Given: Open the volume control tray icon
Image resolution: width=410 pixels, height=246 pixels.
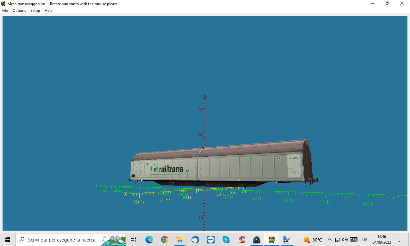Looking at the screenshot, I should click(x=345, y=240).
